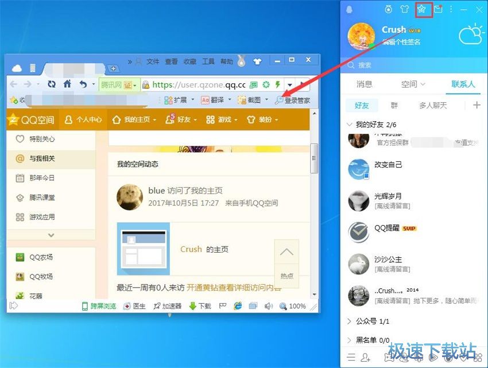Click the browser skin shirt icon
The image size is (488, 368).
(x=257, y=61)
